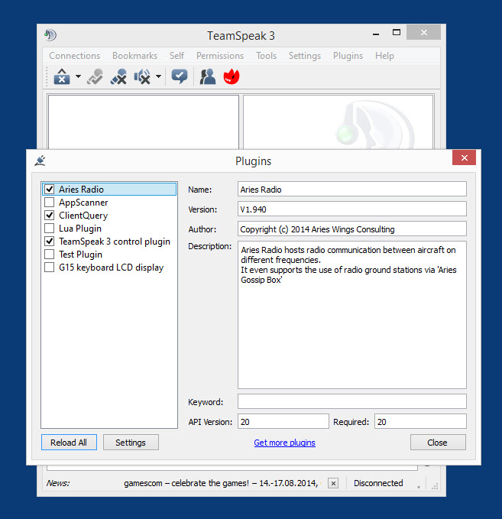Viewport: 502px width, 519px height.
Task: Click the contacts manager toolbar icon
Action: [208, 76]
